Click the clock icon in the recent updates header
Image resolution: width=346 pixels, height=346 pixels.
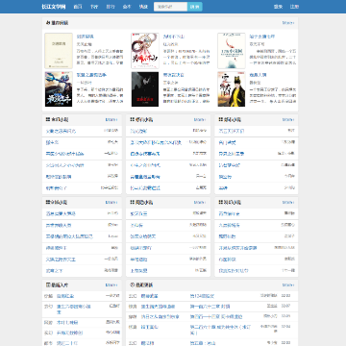[132, 284]
